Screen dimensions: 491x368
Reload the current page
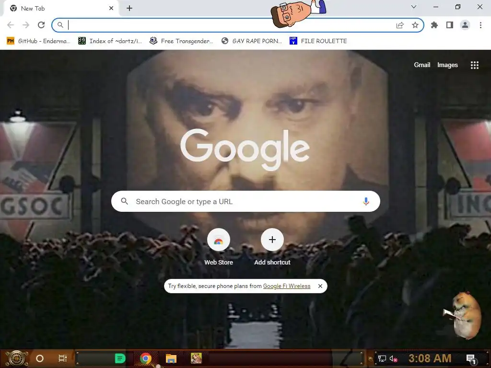coord(41,25)
